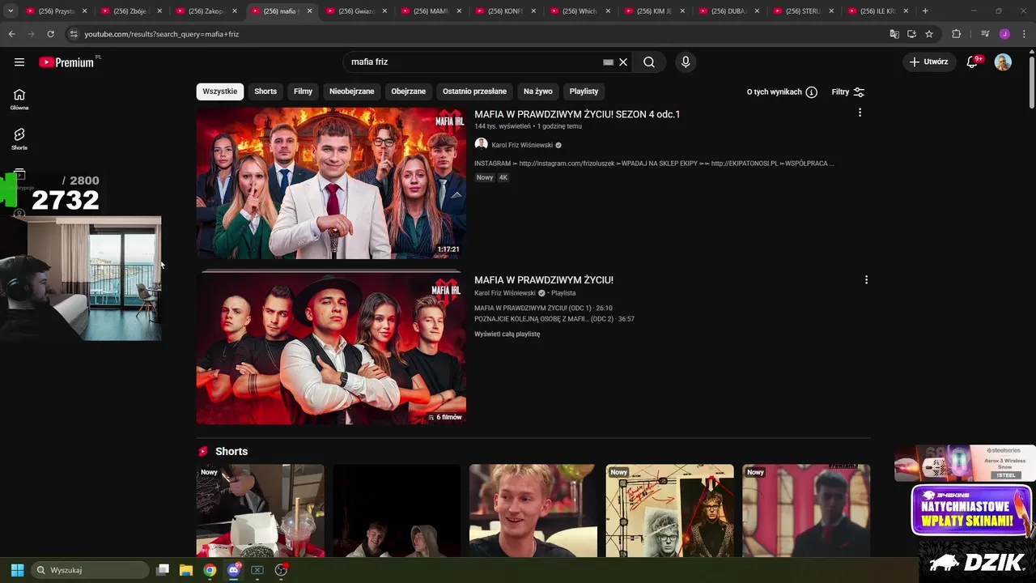Select the Playlisty filter chip

584,91
